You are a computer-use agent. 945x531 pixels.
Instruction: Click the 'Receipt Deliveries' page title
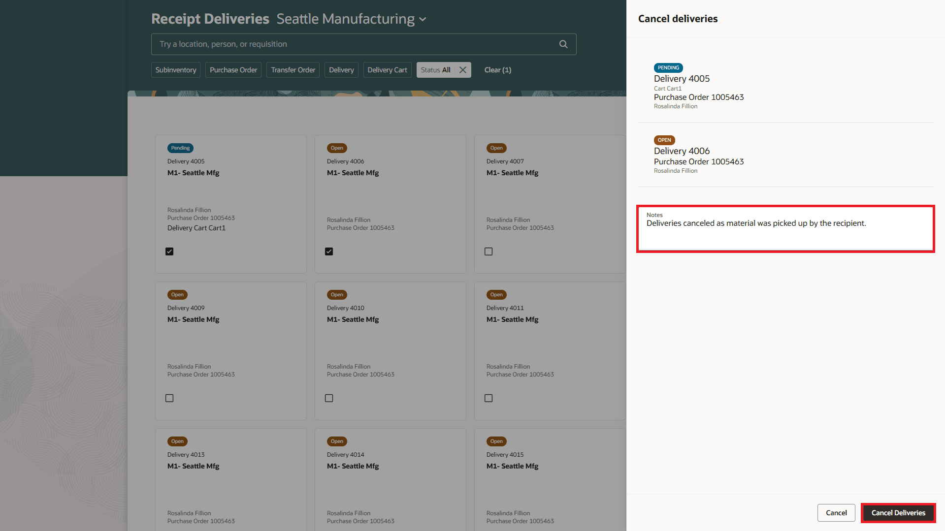tap(210, 19)
